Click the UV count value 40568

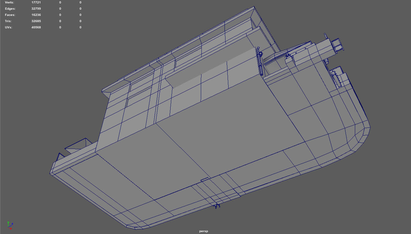(x=36, y=27)
